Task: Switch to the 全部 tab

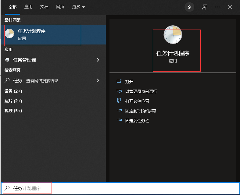Action: [x=13, y=7]
